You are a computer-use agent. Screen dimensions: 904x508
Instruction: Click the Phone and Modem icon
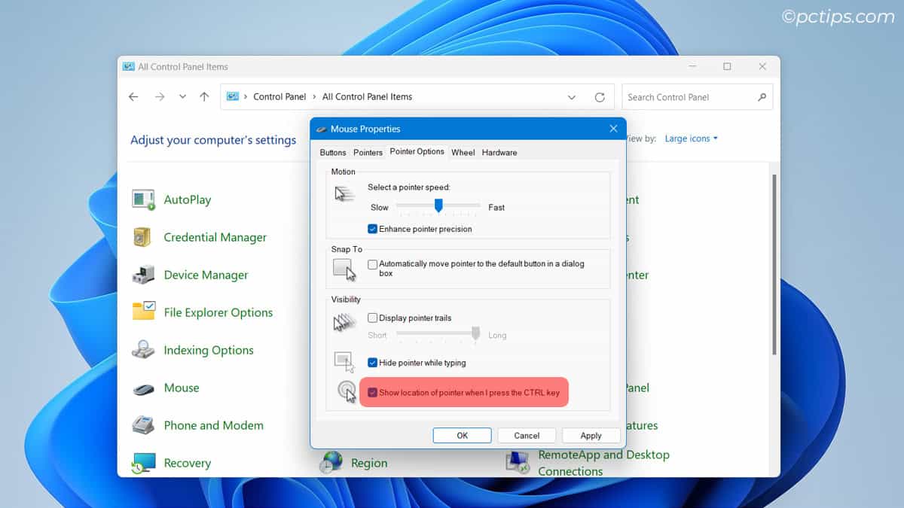coord(143,425)
